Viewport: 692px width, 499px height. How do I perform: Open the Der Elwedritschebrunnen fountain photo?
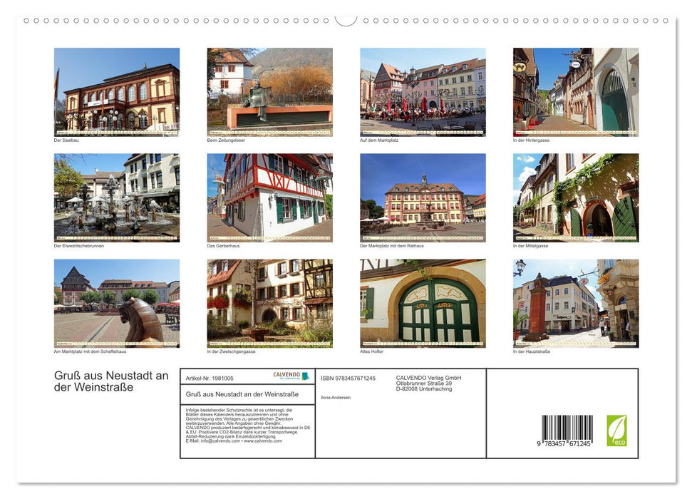click(117, 197)
